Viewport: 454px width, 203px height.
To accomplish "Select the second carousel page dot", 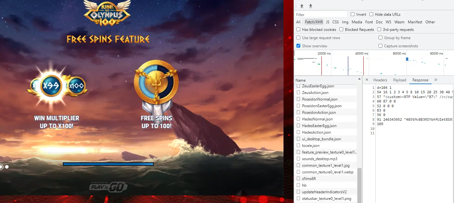I will [7, 167].
